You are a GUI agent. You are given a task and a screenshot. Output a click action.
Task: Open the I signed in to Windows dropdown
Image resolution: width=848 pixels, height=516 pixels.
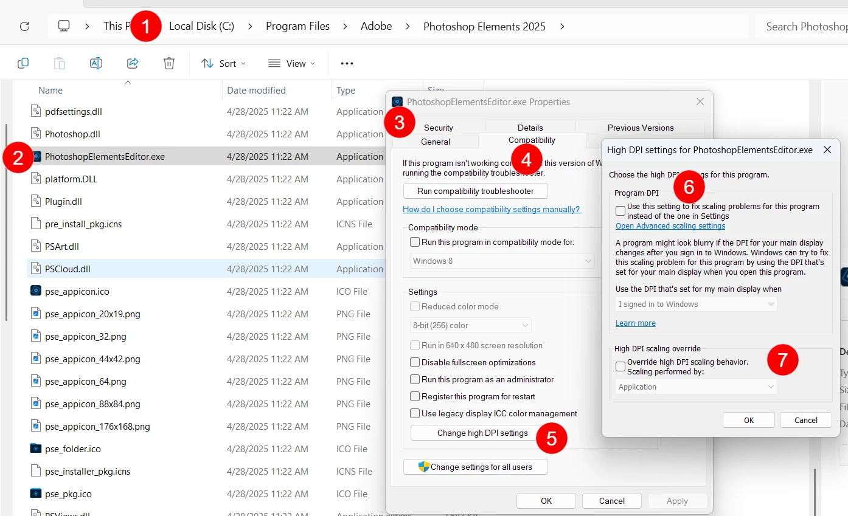tap(697, 304)
